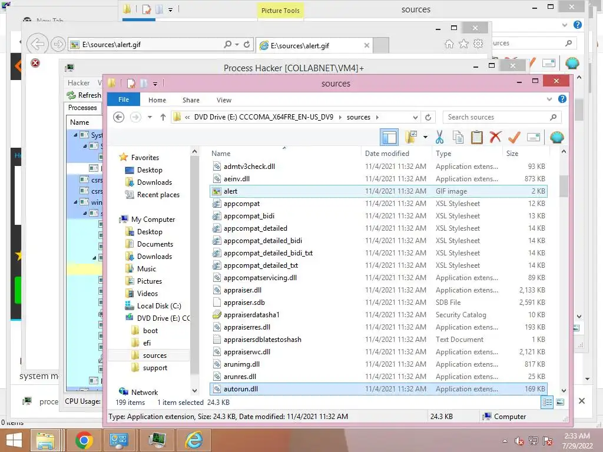Select the Processes tab in Process Hacker
This screenshot has height=452, width=603.
(x=82, y=108)
